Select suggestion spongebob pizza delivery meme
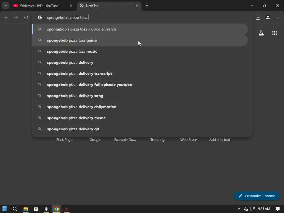This screenshot has height=213, width=284. 140,118
